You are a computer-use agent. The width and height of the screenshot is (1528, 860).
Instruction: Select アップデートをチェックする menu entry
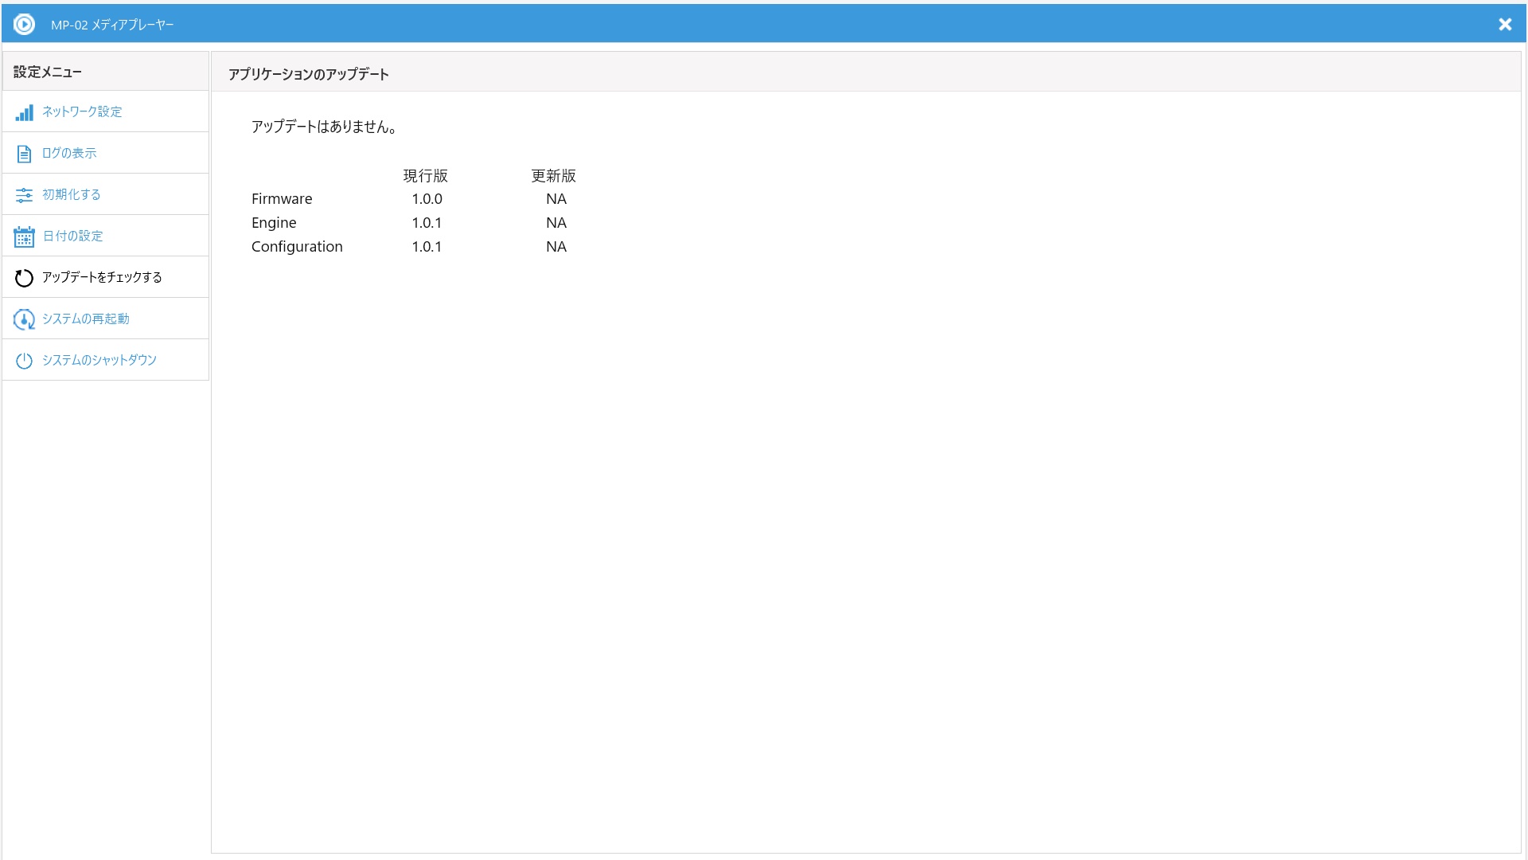102,278
